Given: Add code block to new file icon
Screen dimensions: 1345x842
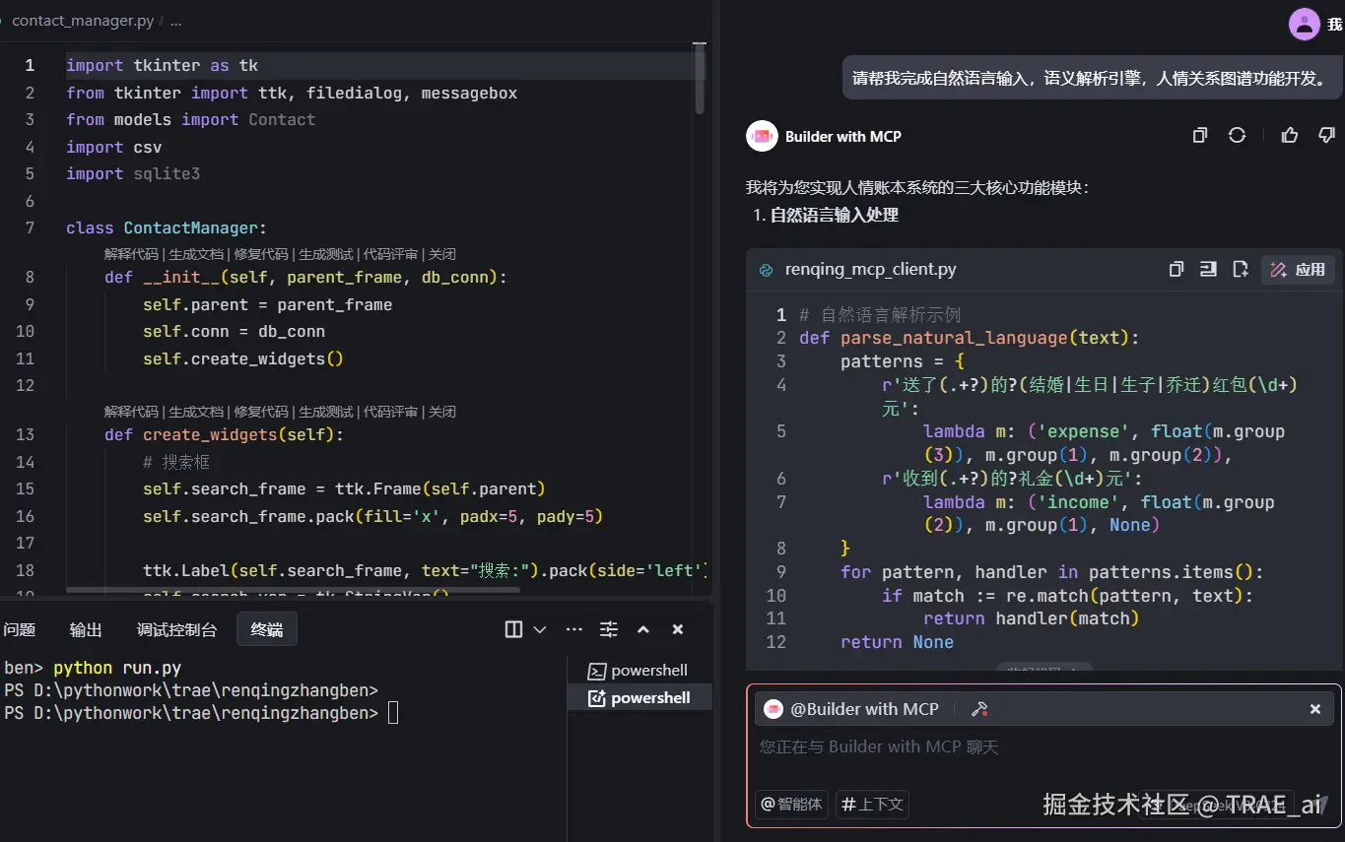Looking at the screenshot, I should point(1241,269).
